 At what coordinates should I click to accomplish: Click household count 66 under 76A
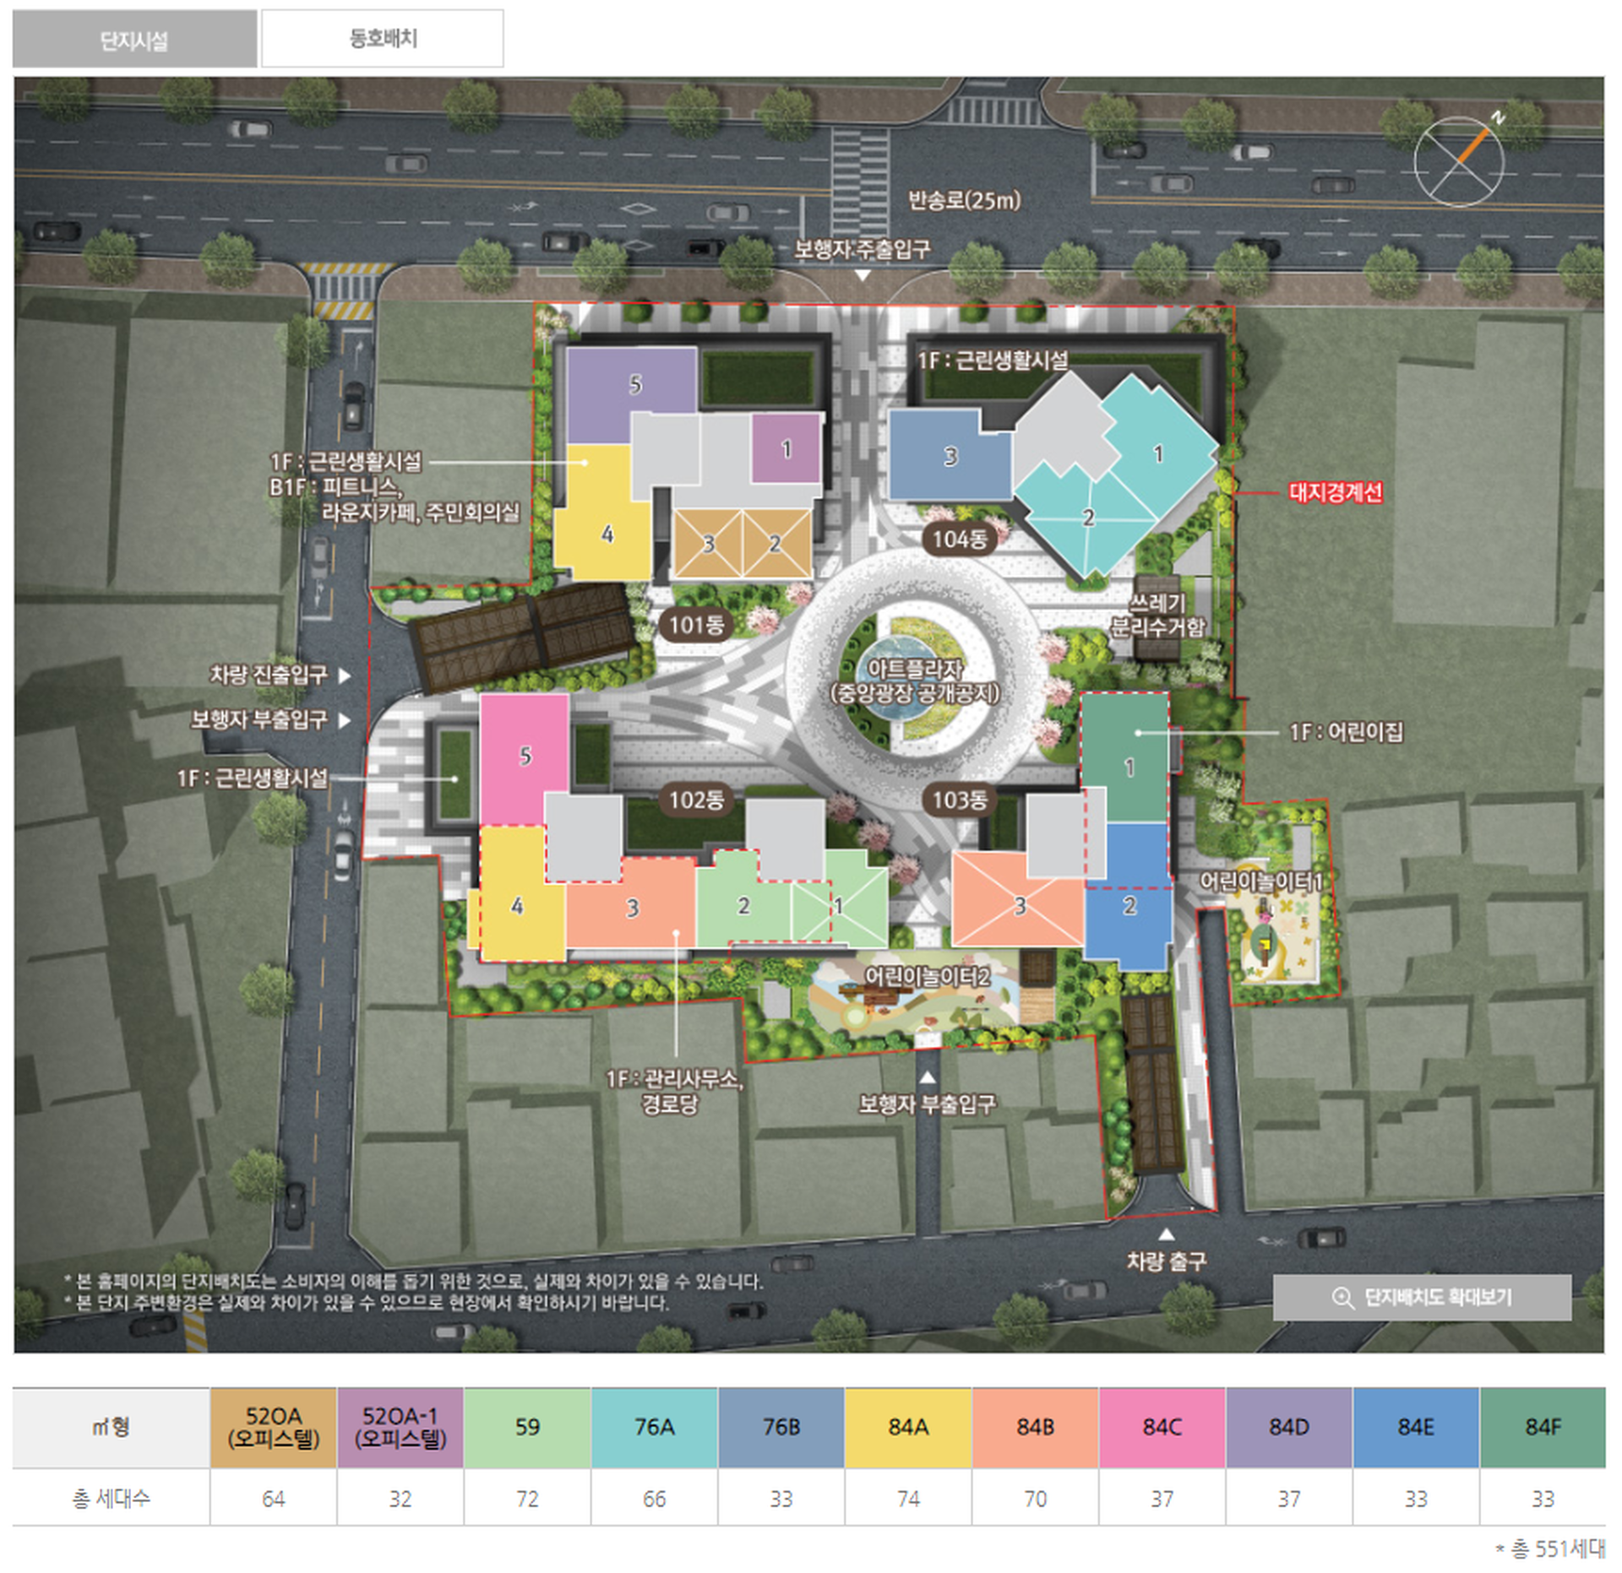click(655, 1499)
